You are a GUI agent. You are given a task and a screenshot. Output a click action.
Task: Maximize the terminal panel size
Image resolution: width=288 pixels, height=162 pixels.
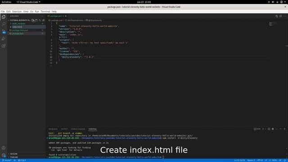pyautogui.click(x=281, y=129)
